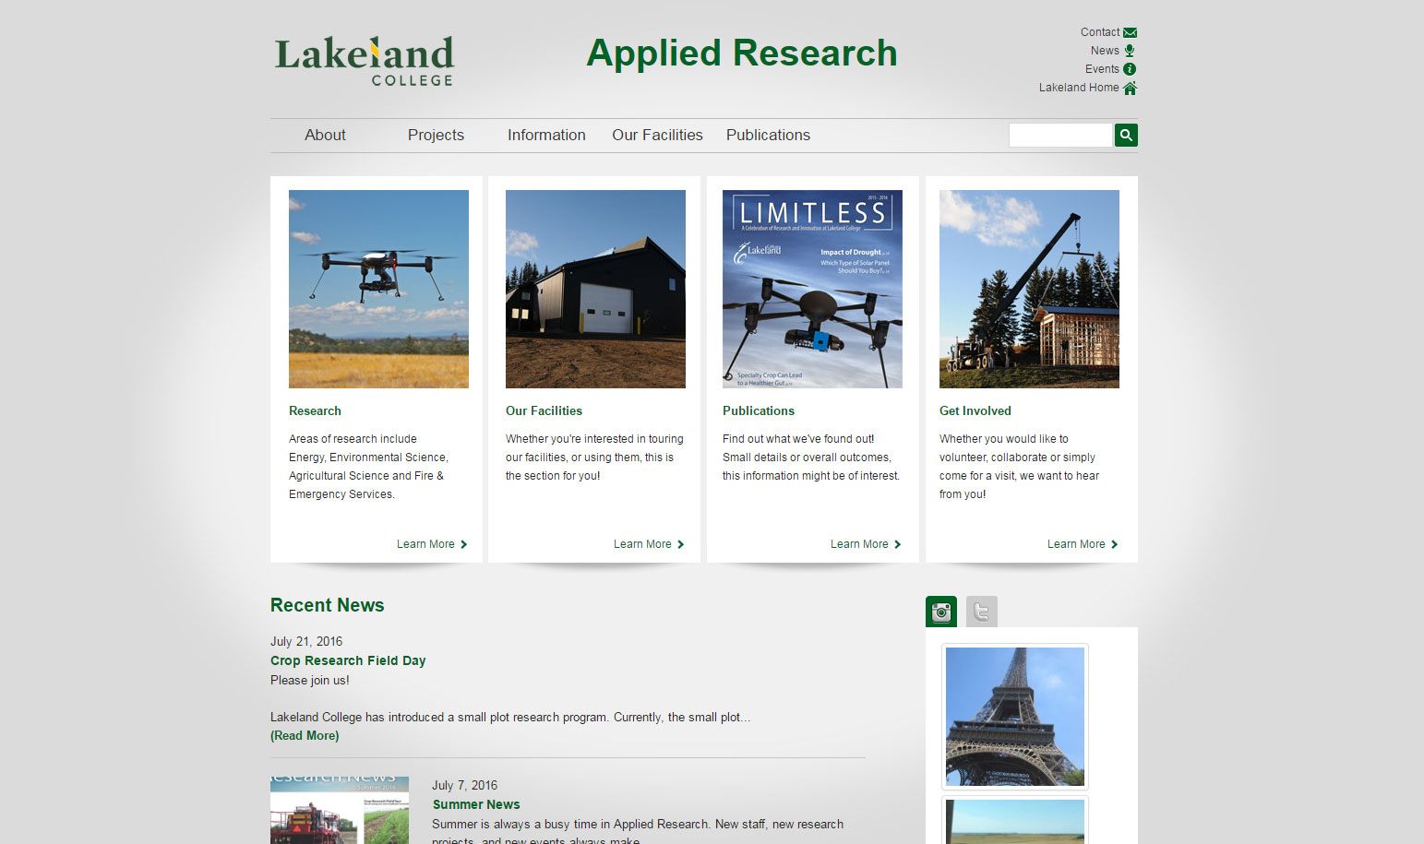The width and height of the screenshot is (1424, 844).
Task: Click (Read More) under the July 21 news
Action: tap(304, 735)
